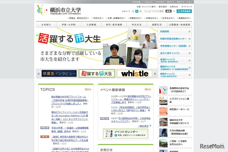Screen dimensions: 228x152
Task: Open the 鶴見キャンパス link
Action: pos(175,68)
